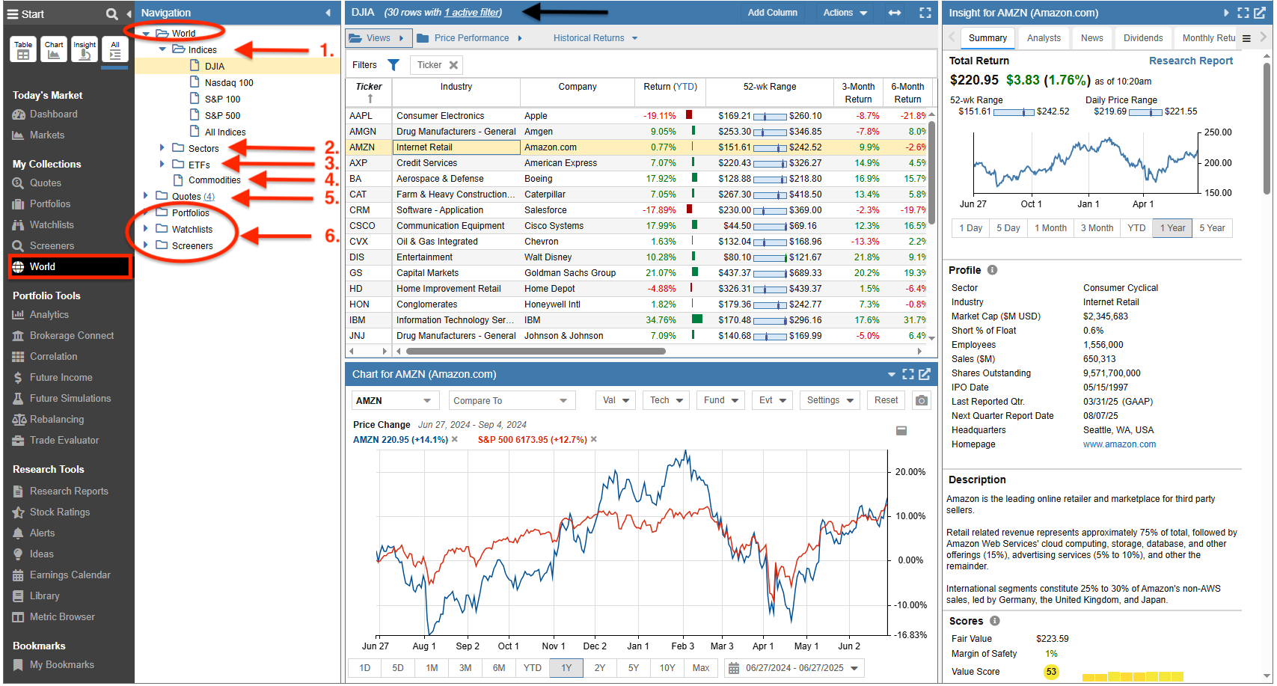Click the chart Reset button
Image resolution: width=1277 pixels, height=686 pixels.
click(886, 400)
